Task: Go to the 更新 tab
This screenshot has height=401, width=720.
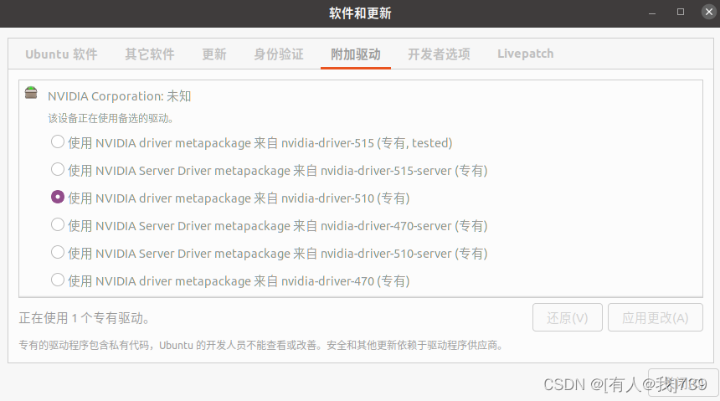Action: [214, 54]
